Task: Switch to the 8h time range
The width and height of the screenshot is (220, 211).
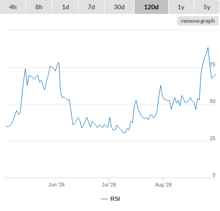Action: (x=39, y=7)
